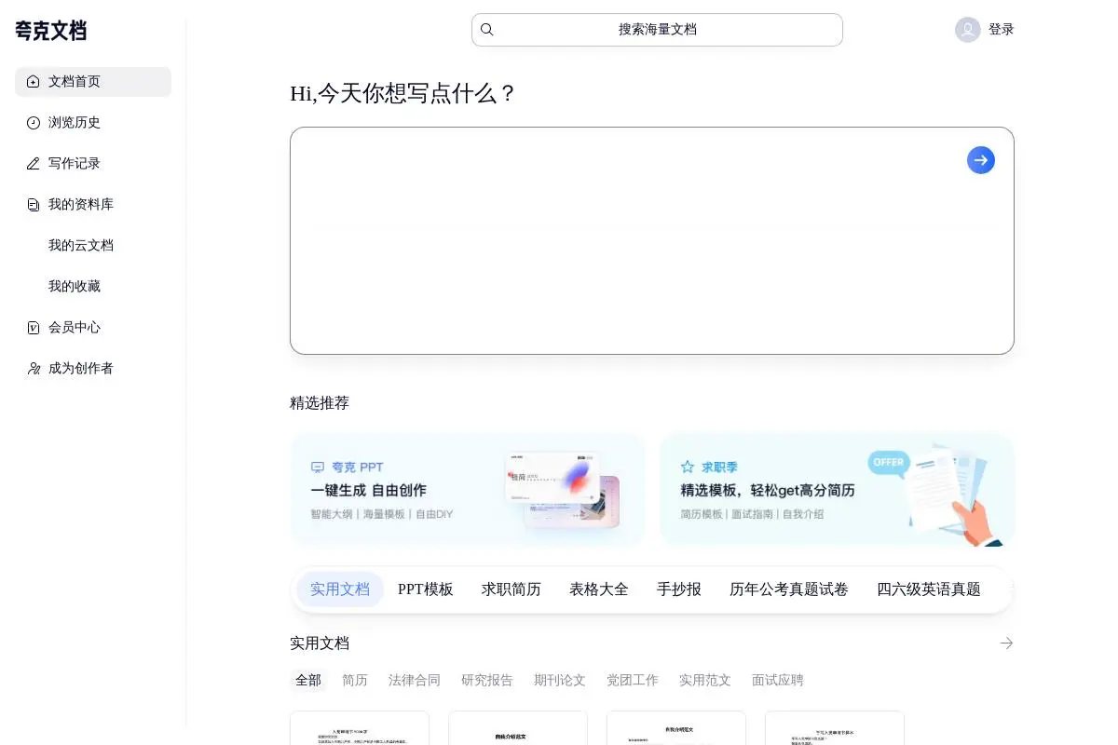Click the Hi,今天你想写点什么？ heading
The width and height of the screenshot is (1118, 745).
[x=403, y=94]
